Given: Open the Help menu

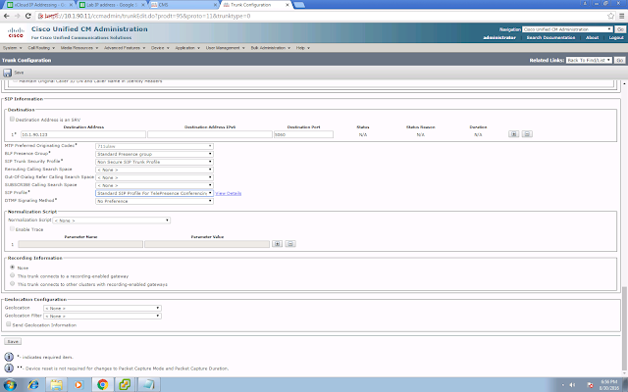Looking at the screenshot, I should (x=303, y=48).
